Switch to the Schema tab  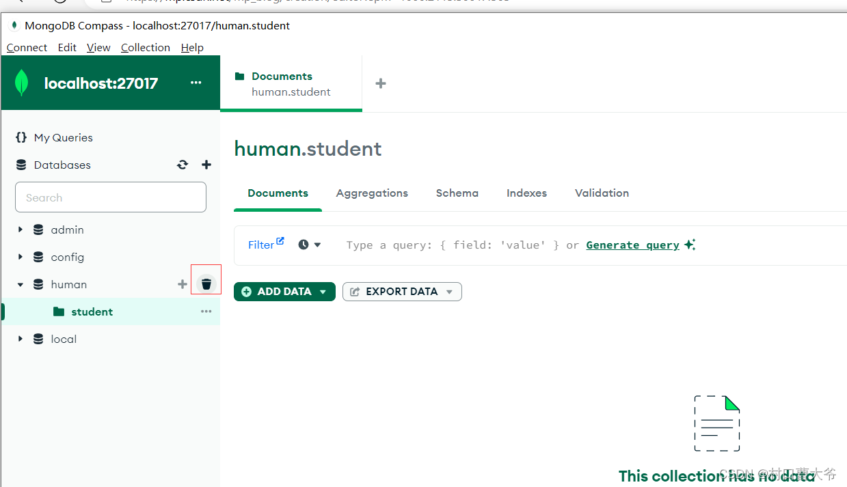pos(457,193)
